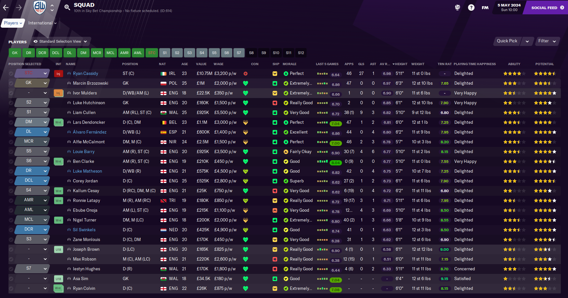Open the help question mark icon

click(x=471, y=7)
